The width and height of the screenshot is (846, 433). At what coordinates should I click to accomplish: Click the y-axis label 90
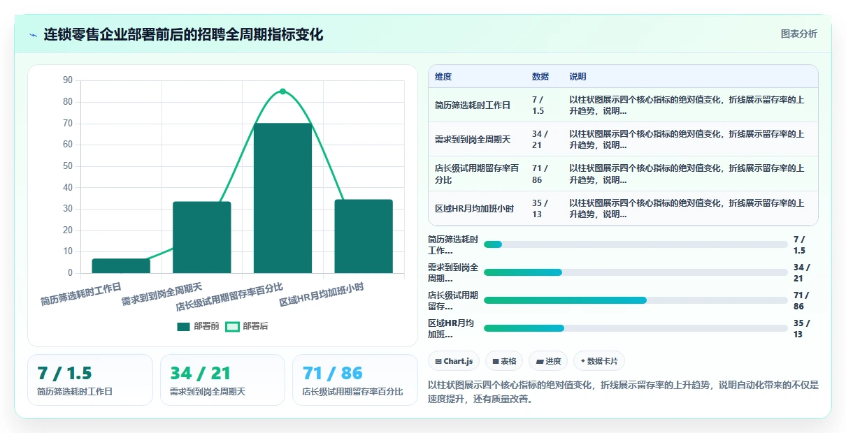[68, 80]
